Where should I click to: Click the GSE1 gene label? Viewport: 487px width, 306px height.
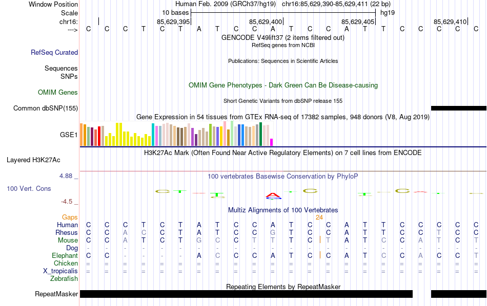pos(69,135)
